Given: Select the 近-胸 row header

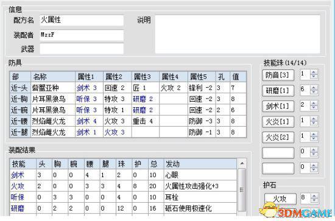Looking at the screenshot, I should pos(20,99).
